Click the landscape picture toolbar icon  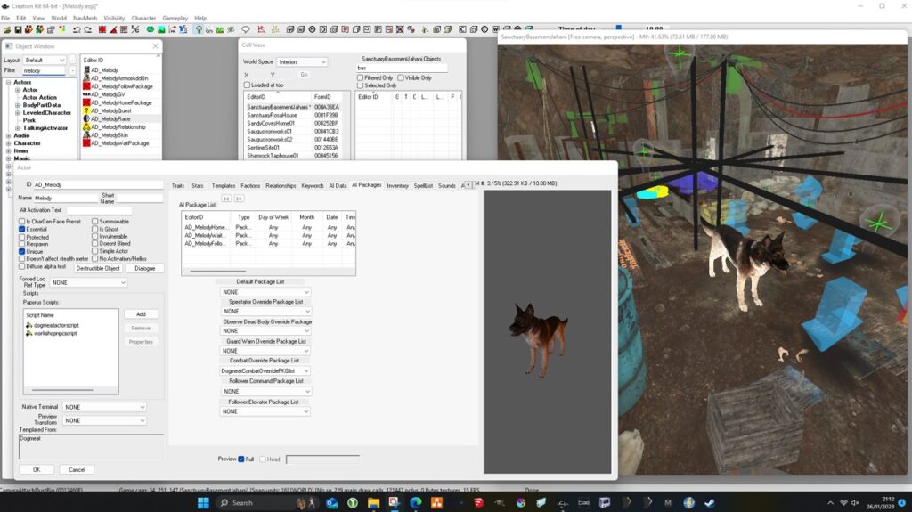pos(161,29)
